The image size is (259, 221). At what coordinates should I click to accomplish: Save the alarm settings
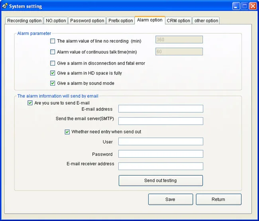(171, 199)
